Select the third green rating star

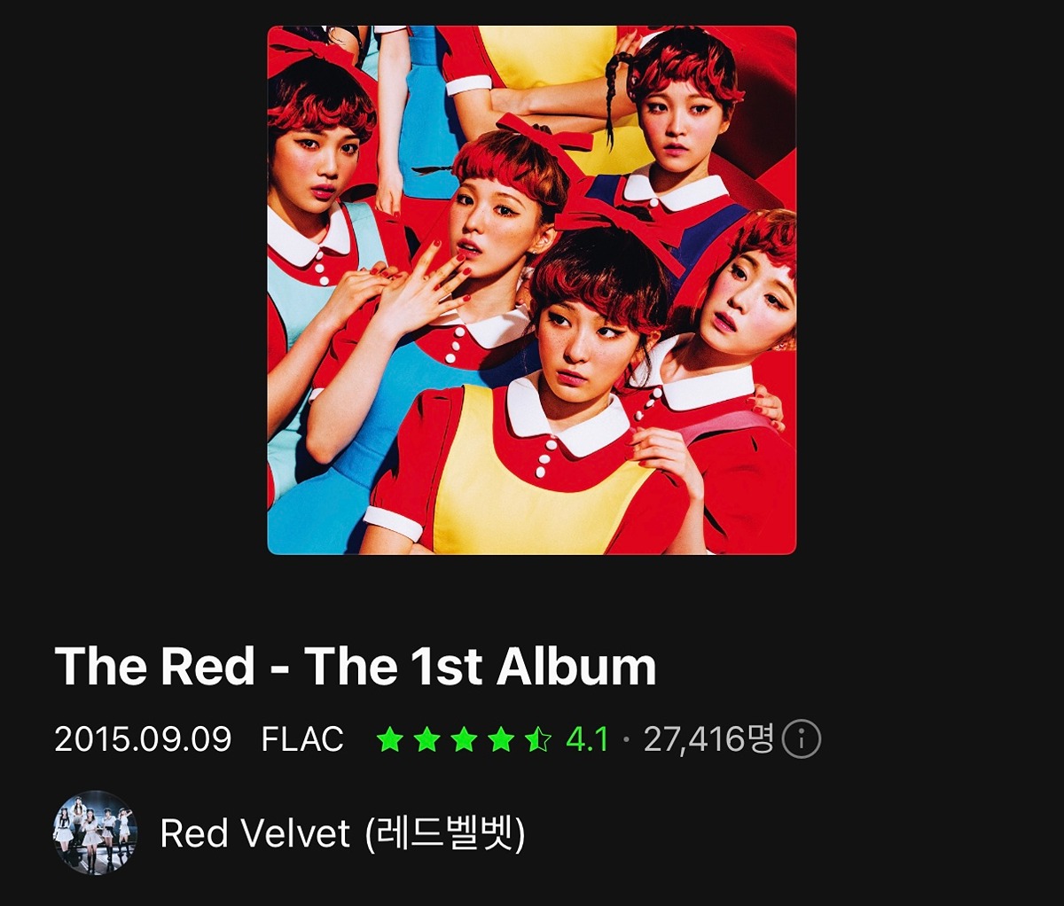[464, 738]
